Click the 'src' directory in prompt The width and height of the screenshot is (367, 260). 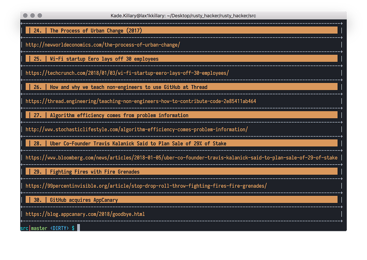(x=24, y=228)
